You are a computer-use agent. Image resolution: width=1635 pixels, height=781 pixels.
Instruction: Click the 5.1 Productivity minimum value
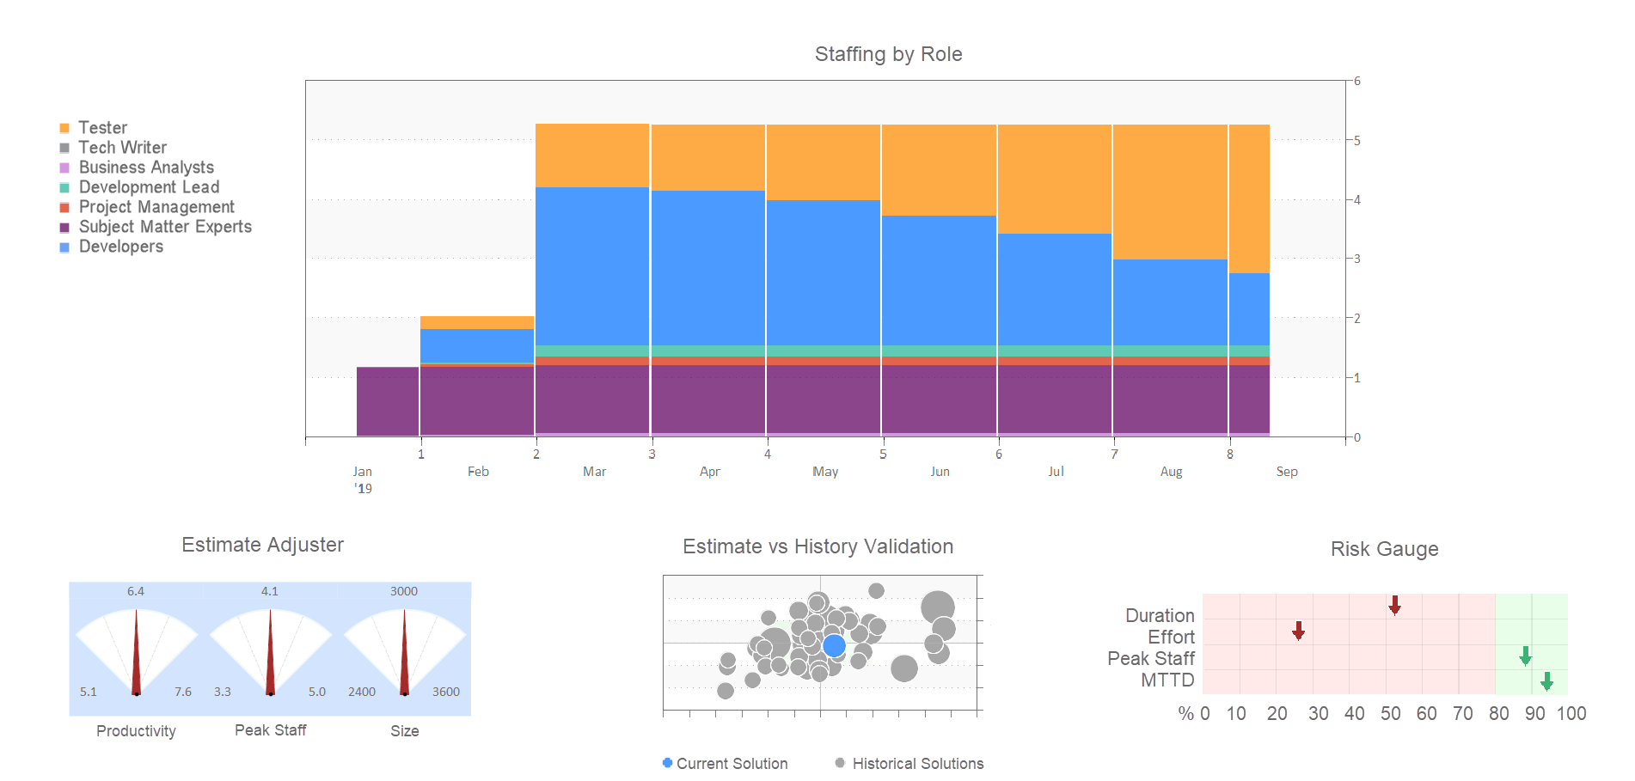(x=89, y=692)
